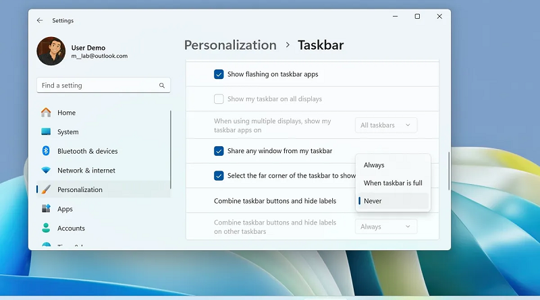Select When taskbar is full option

392,183
